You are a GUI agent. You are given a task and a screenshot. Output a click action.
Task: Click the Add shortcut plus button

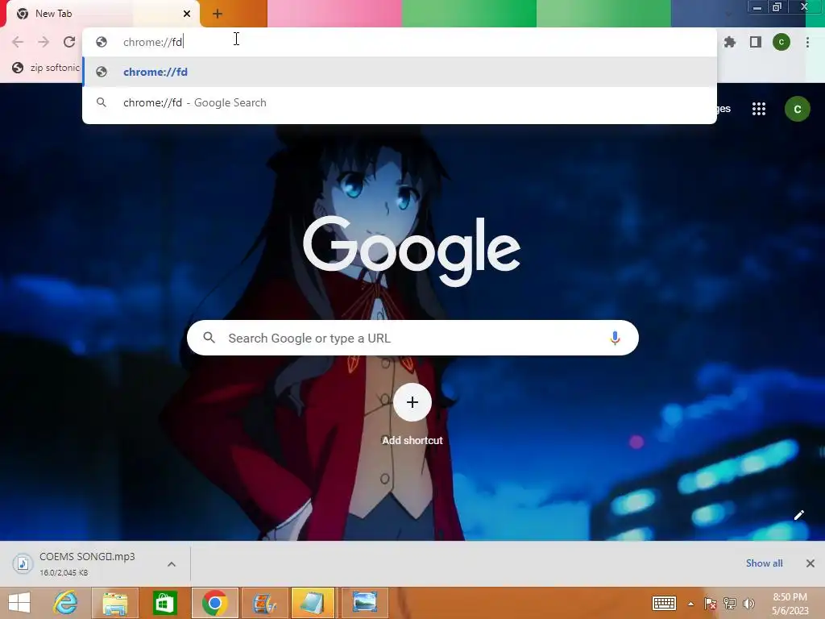(x=412, y=402)
